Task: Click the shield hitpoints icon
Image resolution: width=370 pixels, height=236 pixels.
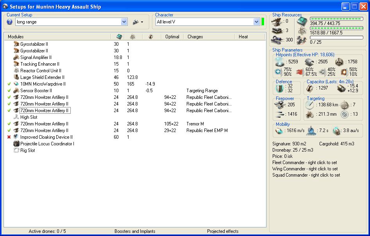Action: point(279,62)
